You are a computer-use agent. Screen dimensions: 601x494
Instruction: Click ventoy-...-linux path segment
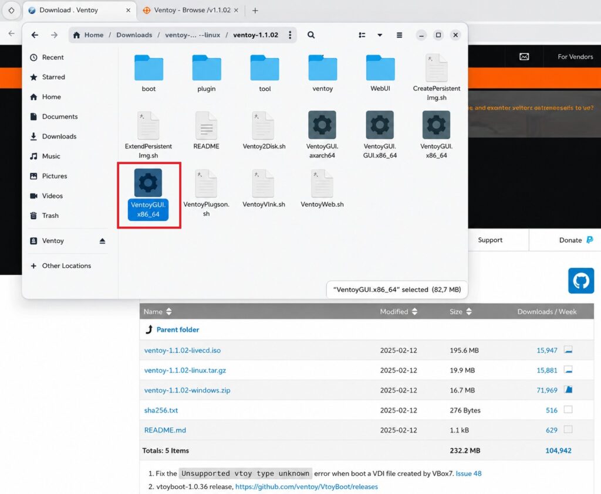point(193,35)
